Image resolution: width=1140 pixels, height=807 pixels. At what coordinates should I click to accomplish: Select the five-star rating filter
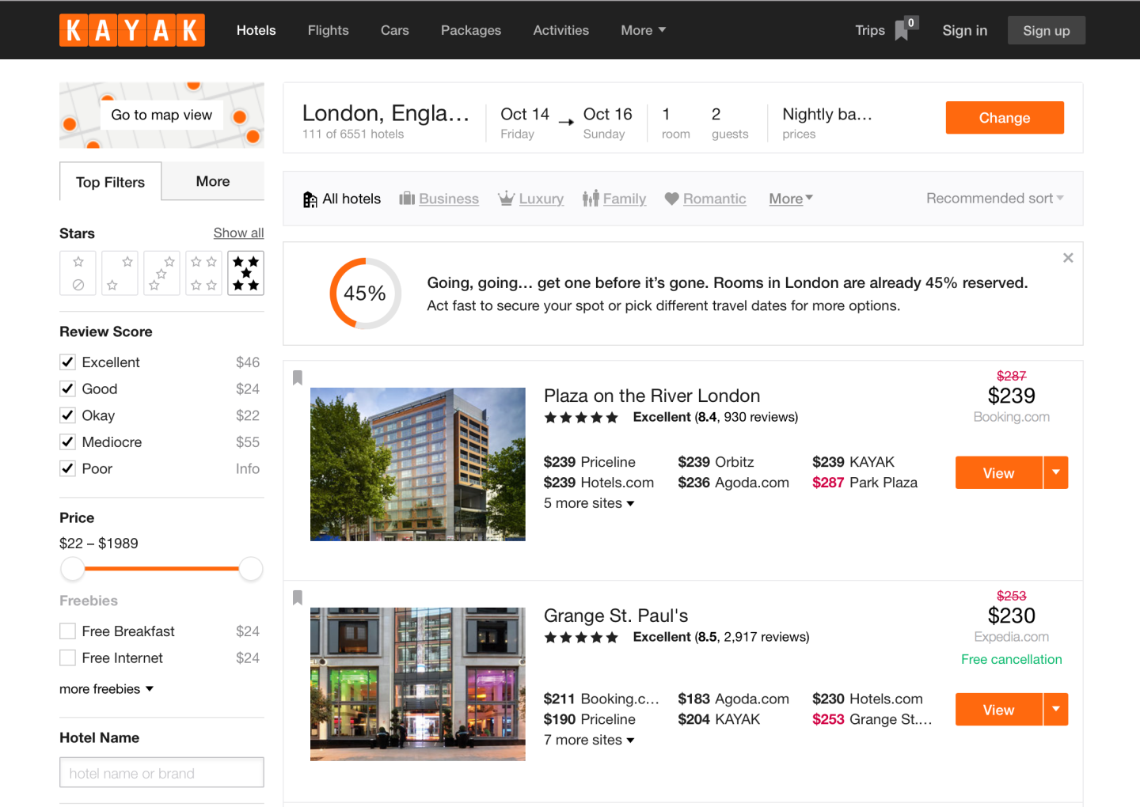point(245,273)
